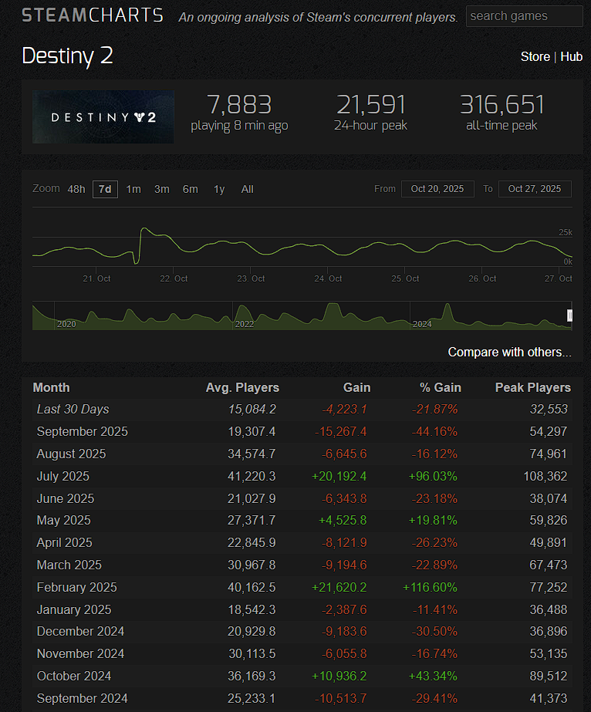This screenshot has width=591, height=712.
Task: Set chart zoom to 48h
Action: (x=76, y=189)
